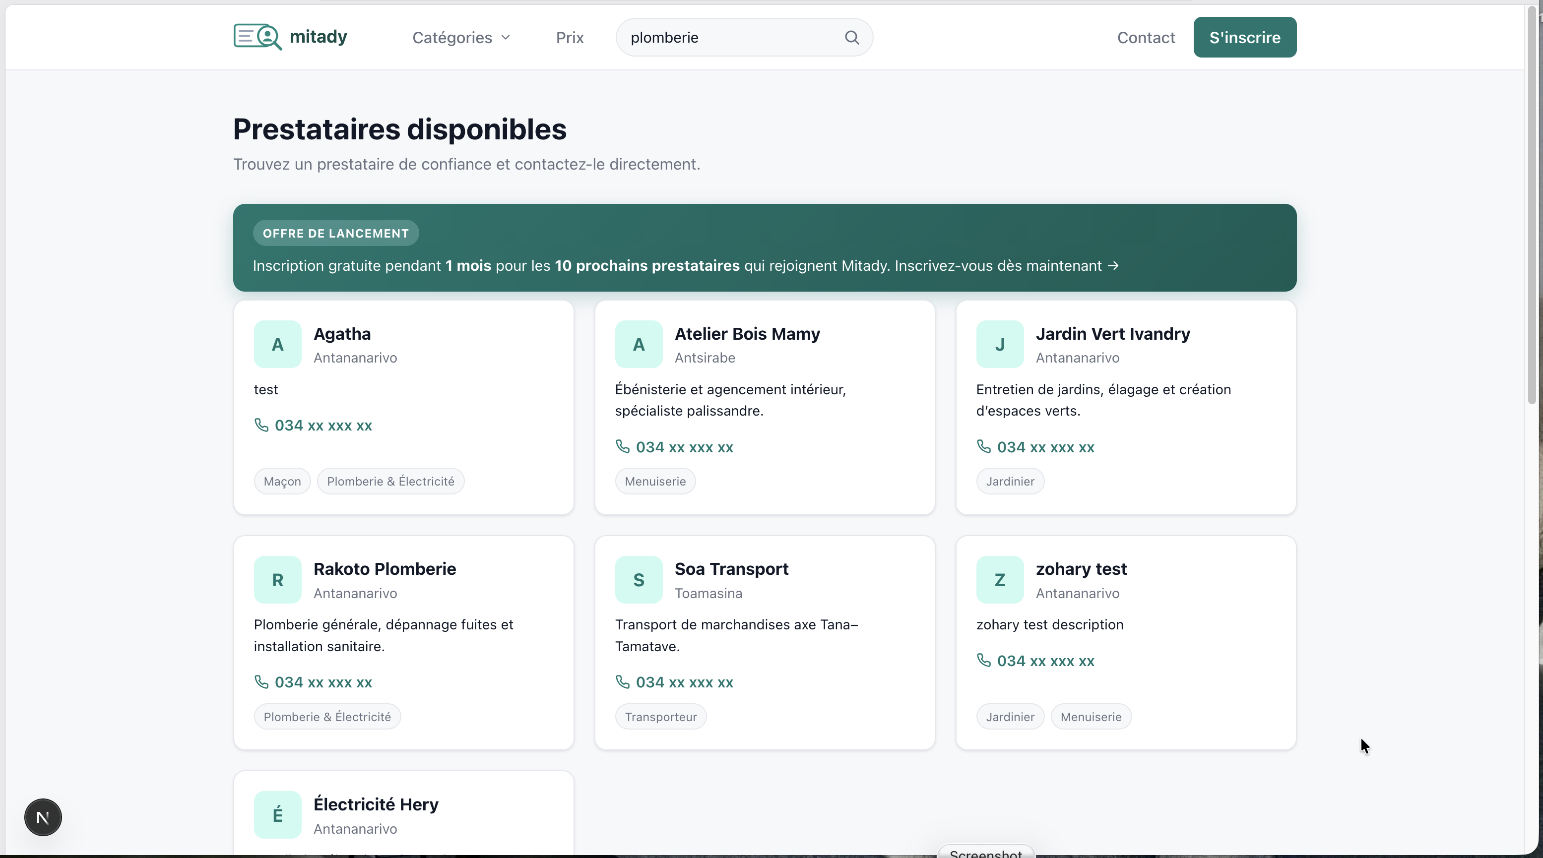Click the mitady logo icon

pos(257,37)
